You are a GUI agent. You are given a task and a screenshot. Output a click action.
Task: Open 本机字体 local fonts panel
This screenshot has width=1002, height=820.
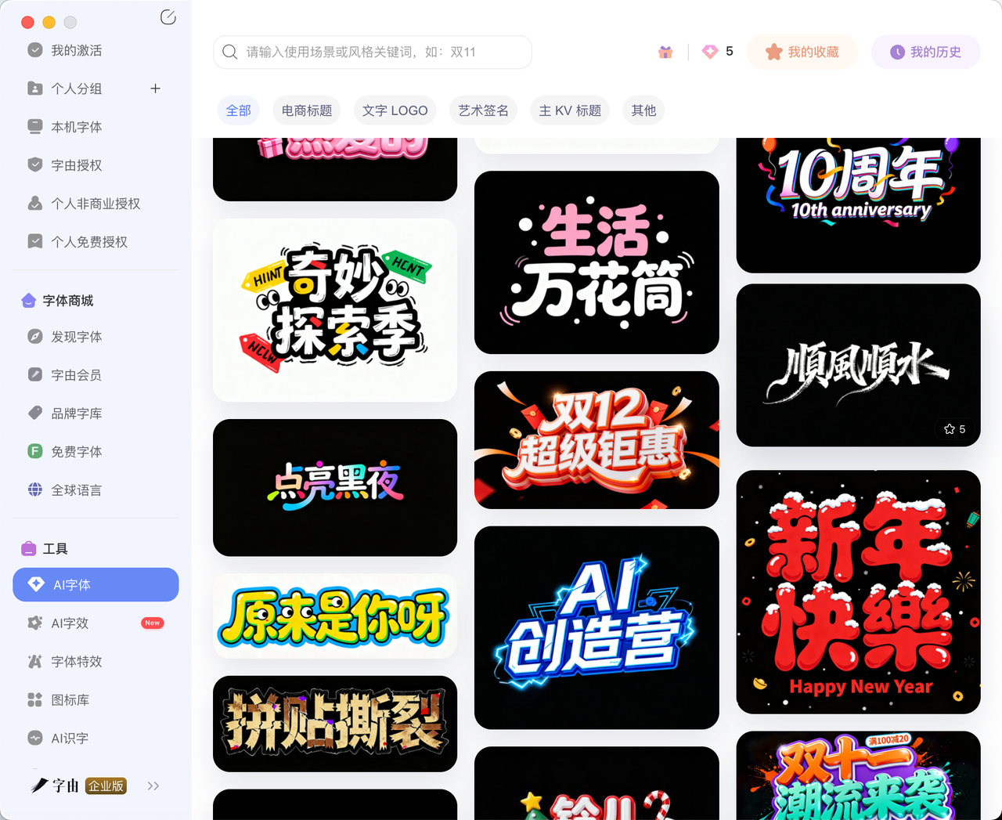point(70,126)
